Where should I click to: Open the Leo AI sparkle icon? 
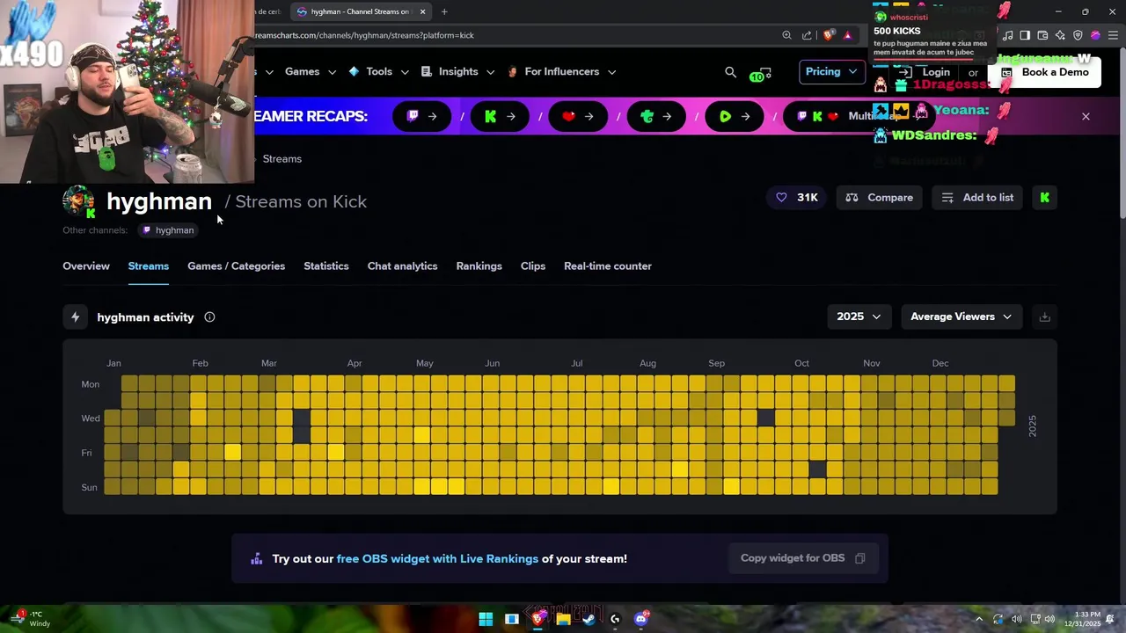point(1060,35)
